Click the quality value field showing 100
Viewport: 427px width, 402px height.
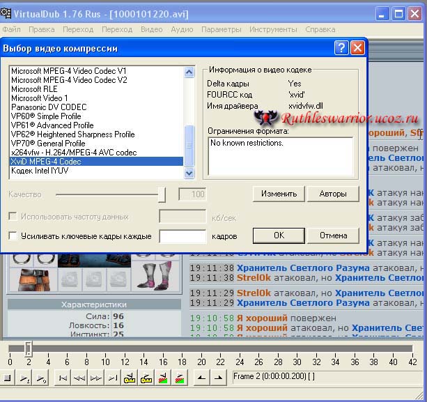coord(192,194)
